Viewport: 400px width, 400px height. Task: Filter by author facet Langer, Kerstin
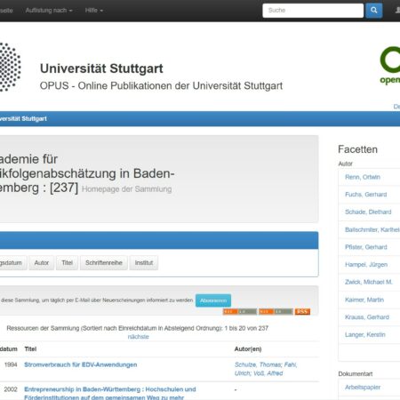pos(365,334)
